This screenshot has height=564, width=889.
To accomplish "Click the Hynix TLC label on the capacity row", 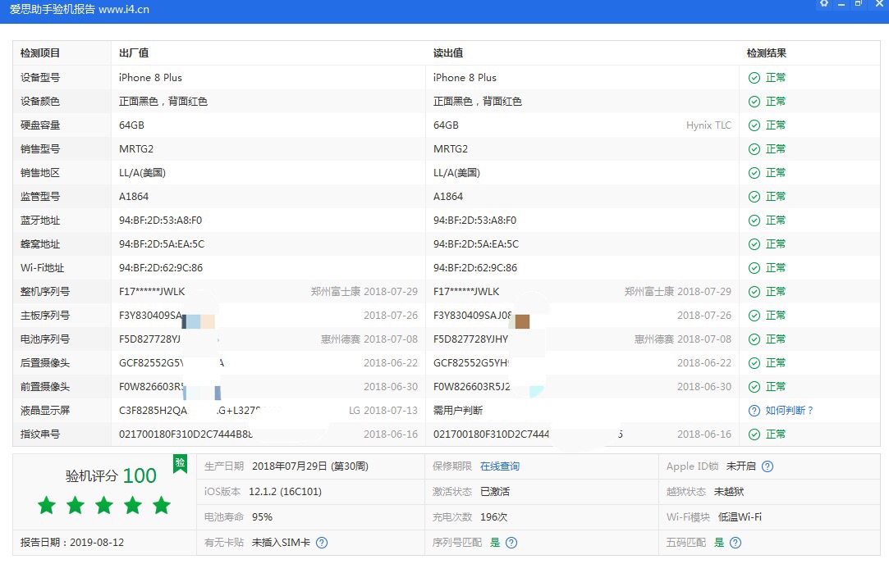I will point(708,125).
